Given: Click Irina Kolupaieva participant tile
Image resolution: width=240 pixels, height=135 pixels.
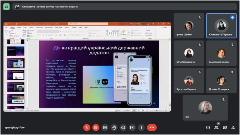Looking at the screenshot, I should pyautogui.click(x=189, y=53).
